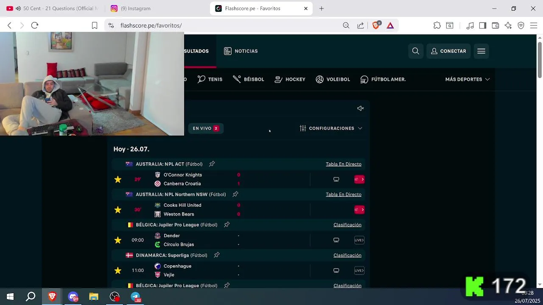Open the Canberra Croatia team row
The width and height of the screenshot is (543, 305).
(182, 184)
